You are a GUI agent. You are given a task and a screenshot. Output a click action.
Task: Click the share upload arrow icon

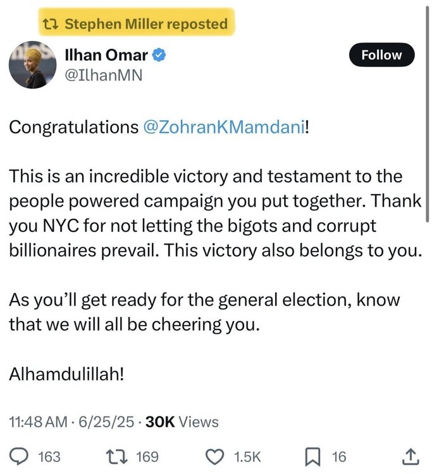click(x=409, y=456)
